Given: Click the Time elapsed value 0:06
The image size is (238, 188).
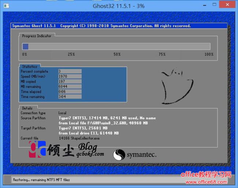Looking at the screenshot, I should pos(70,92).
